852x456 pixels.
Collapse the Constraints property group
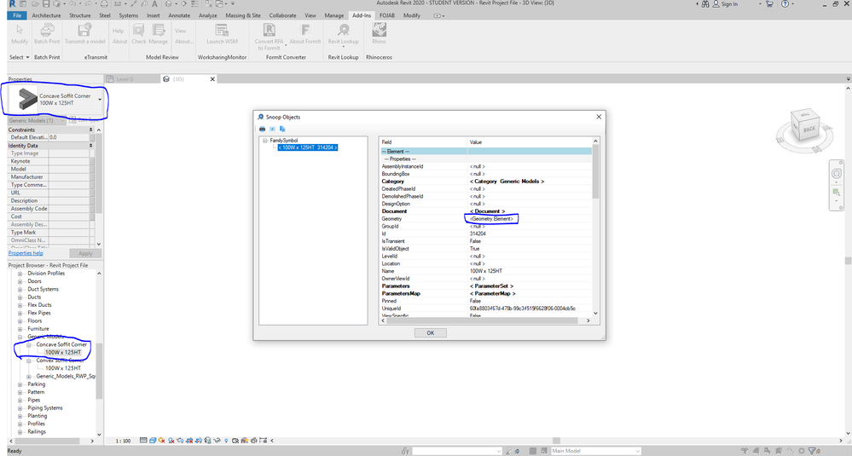click(90, 130)
